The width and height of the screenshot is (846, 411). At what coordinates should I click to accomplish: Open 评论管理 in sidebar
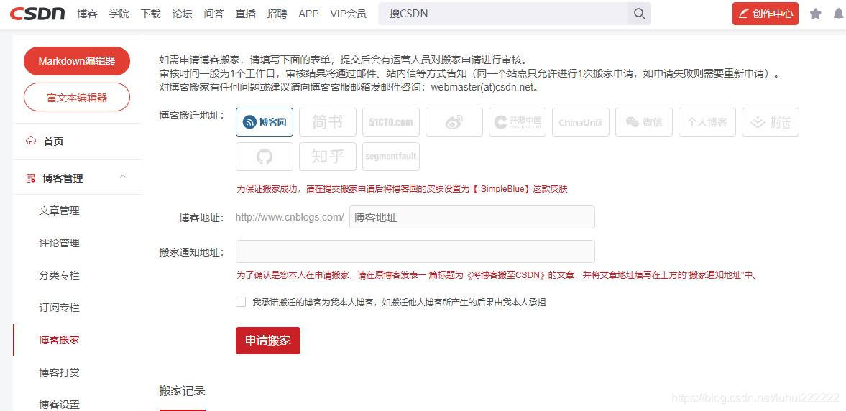(x=60, y=244)
